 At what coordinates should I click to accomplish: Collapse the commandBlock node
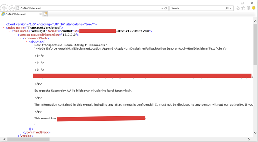(x=21, y=38)
